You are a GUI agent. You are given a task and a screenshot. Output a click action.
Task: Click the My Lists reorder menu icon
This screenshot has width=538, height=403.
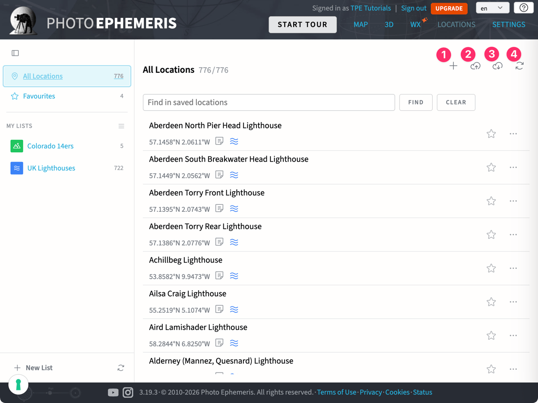tap(121, 126)
